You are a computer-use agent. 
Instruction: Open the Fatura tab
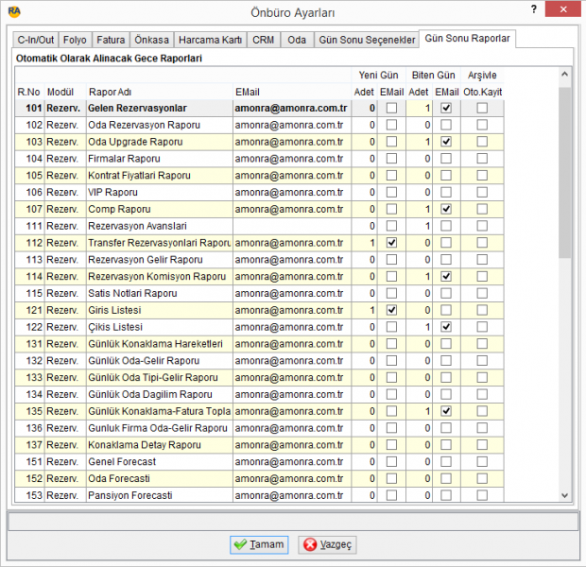111,40
